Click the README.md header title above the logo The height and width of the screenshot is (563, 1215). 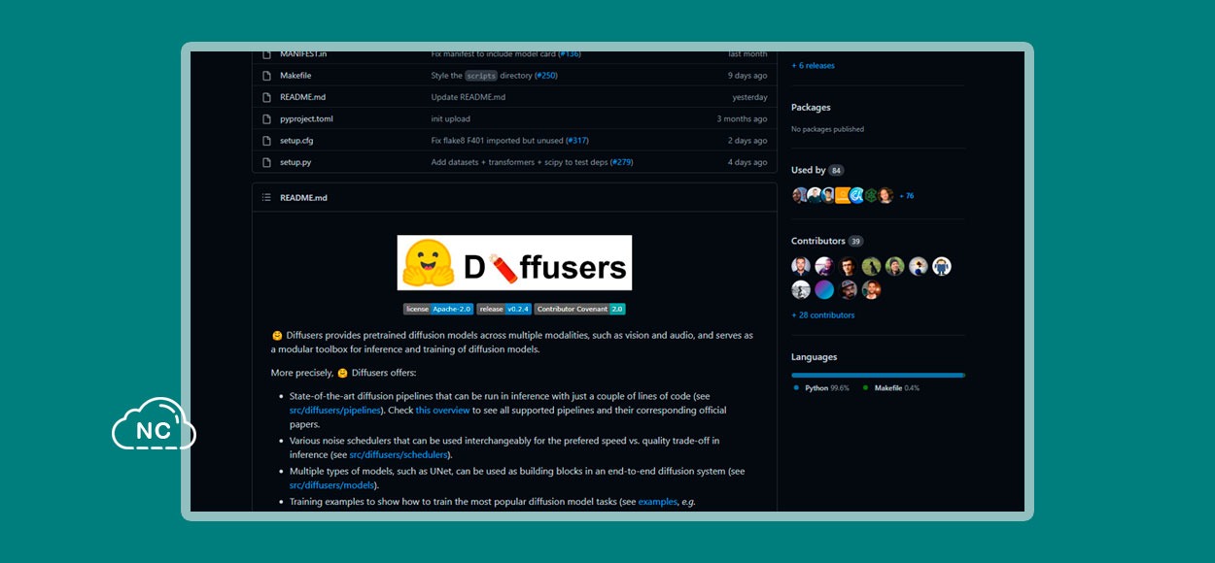(303, 198)
